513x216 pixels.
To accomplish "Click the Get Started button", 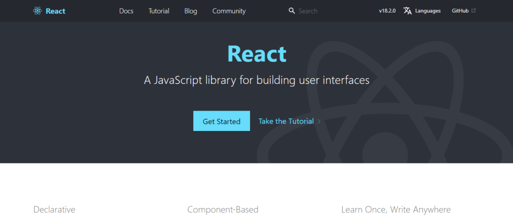I will [221, 121].
